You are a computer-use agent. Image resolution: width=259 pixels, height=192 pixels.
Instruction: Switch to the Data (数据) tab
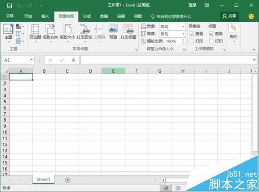coord(104,16)
